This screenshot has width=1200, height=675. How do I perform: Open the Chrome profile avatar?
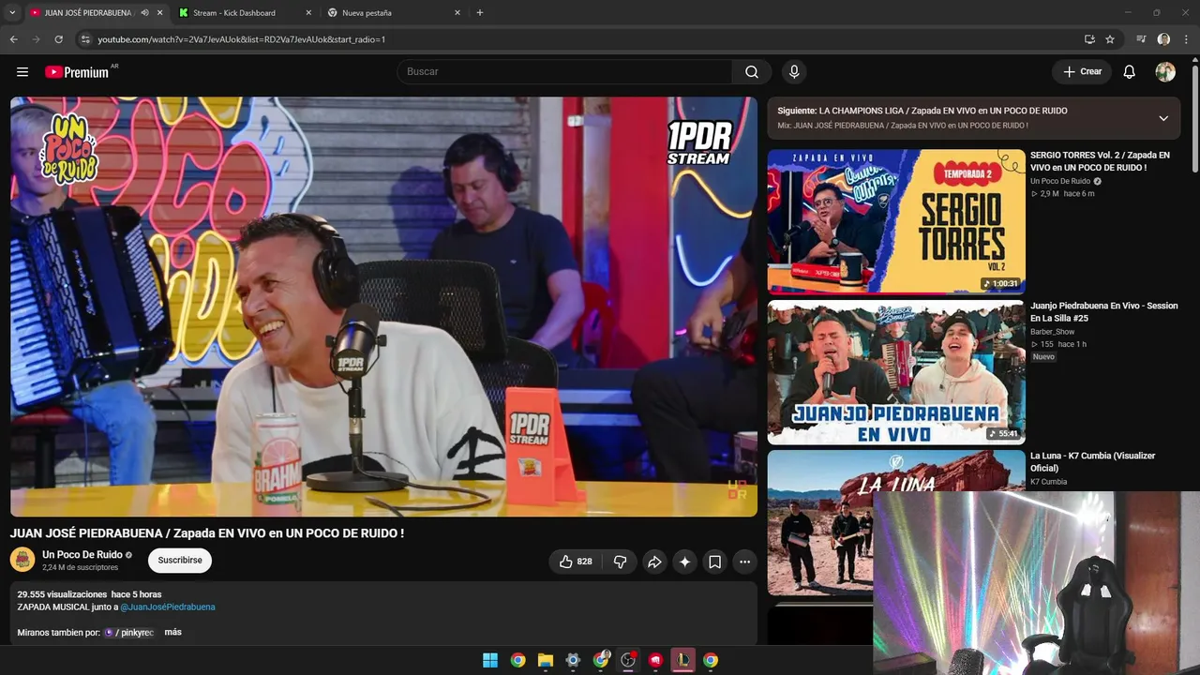[1163, 39]
